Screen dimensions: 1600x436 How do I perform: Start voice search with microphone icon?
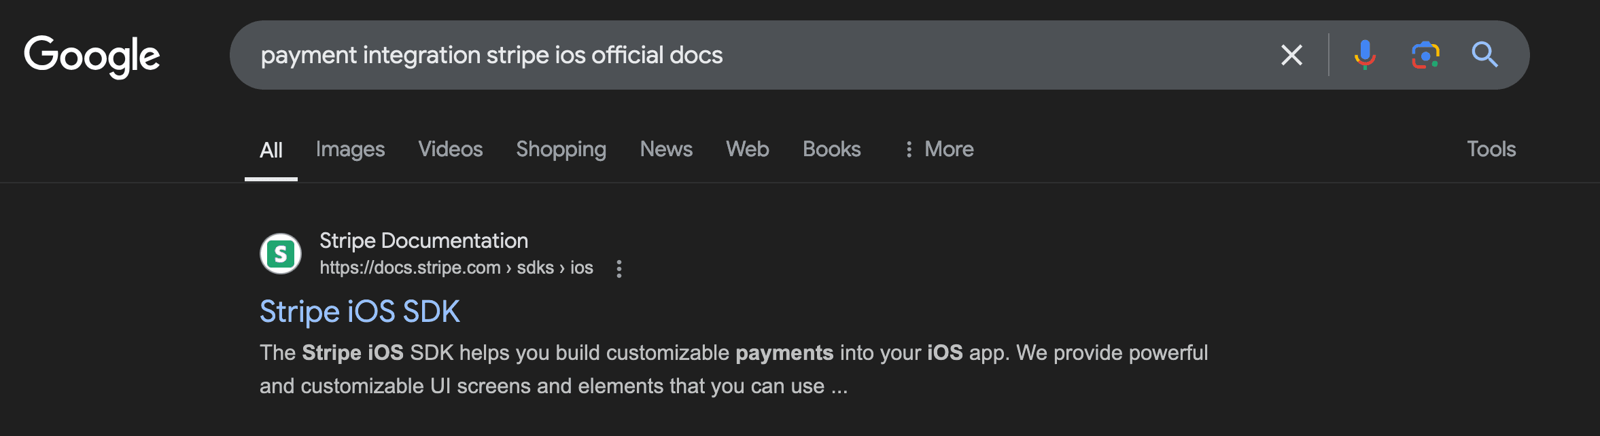(1365, 55)
